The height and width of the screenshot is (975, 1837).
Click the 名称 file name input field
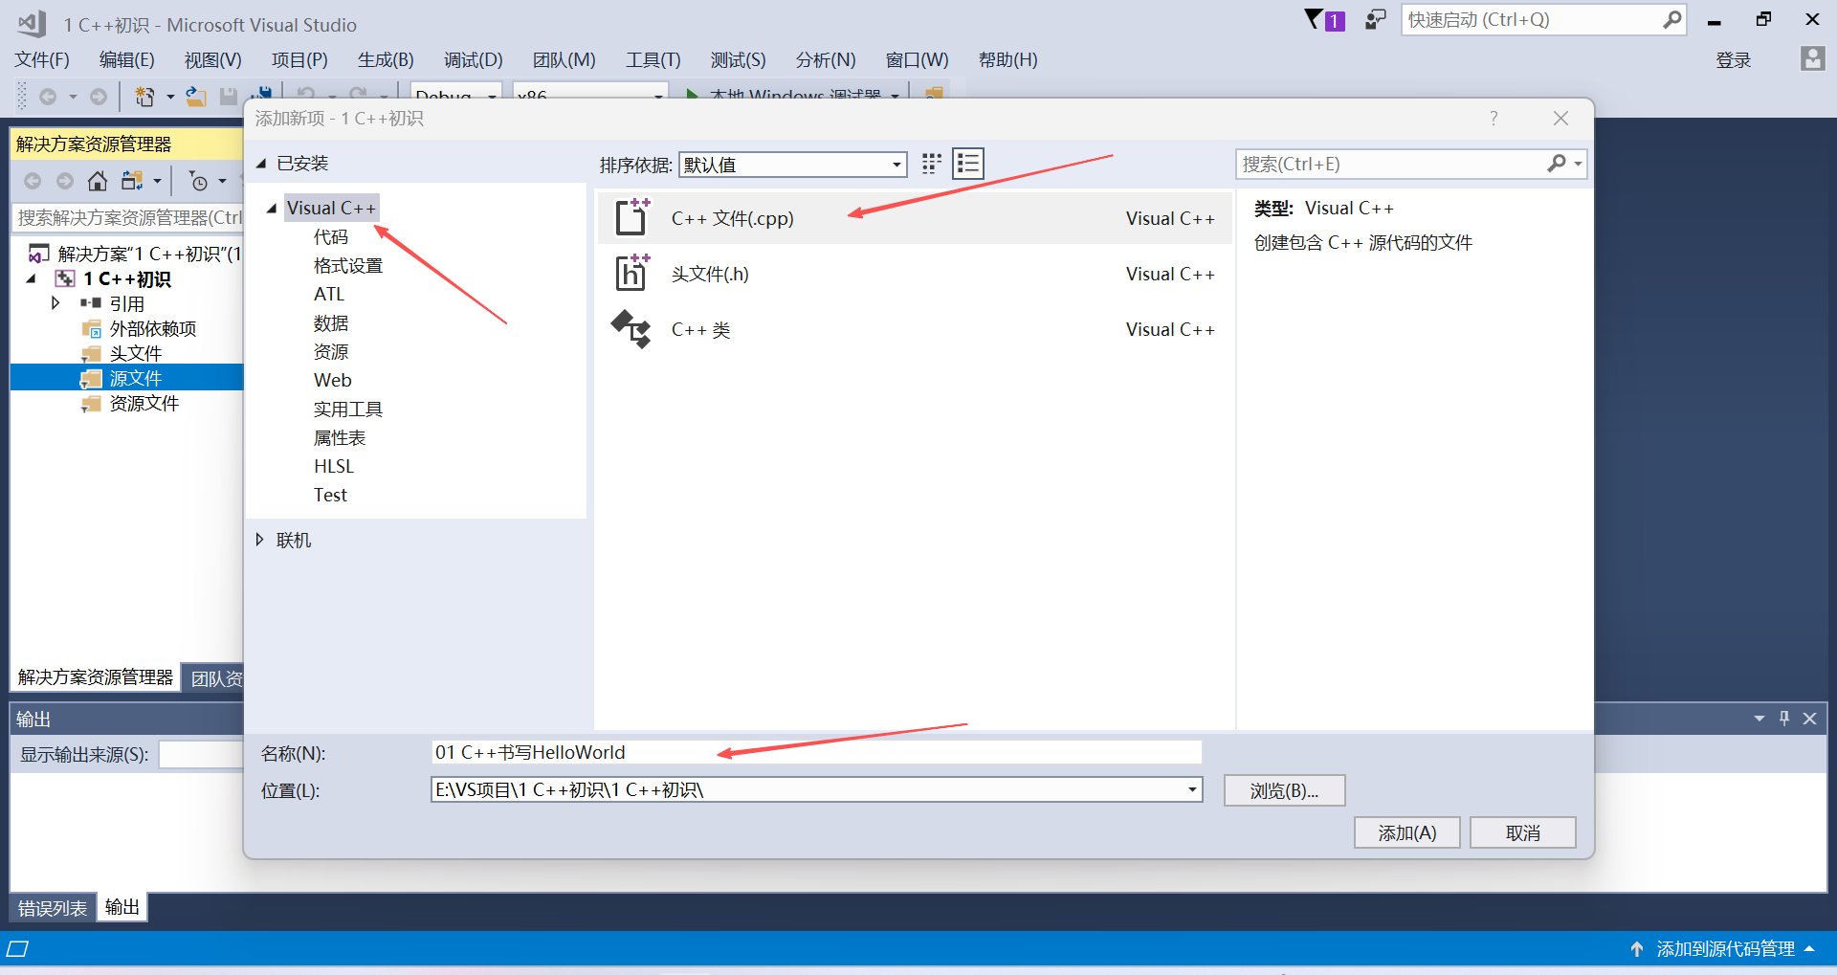816,752
